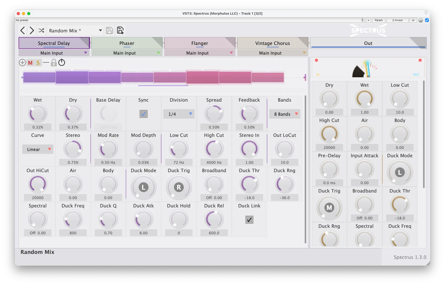Screen dimensions: 445x285
Task: Switch to the Flanger tab
Action: coord(200,43)
